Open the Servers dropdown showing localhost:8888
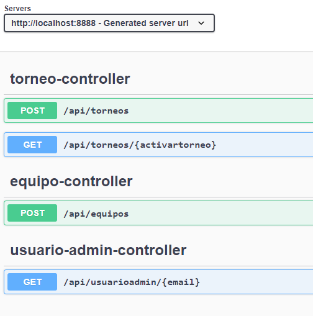Image resolution: width=313 pixels, height=316 pixels. coord(109,23)
